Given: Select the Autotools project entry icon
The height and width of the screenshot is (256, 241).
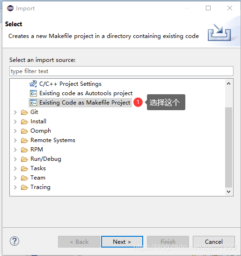Looking at the screenshot, I should point(33,93).
